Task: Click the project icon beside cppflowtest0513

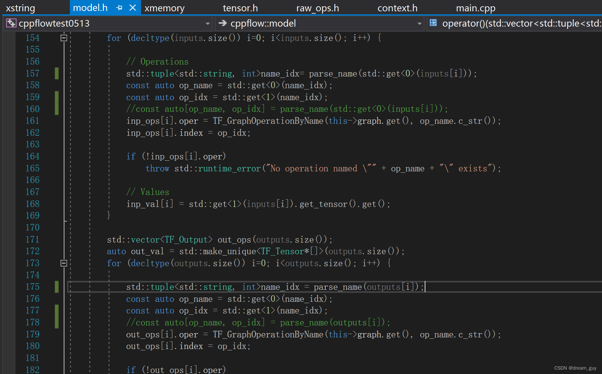Action: 11,23
